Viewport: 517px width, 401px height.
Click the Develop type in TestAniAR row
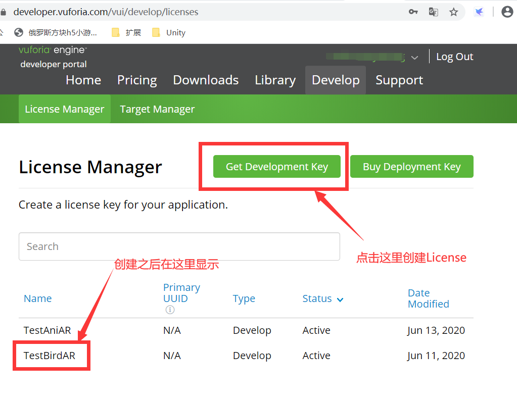252,330
